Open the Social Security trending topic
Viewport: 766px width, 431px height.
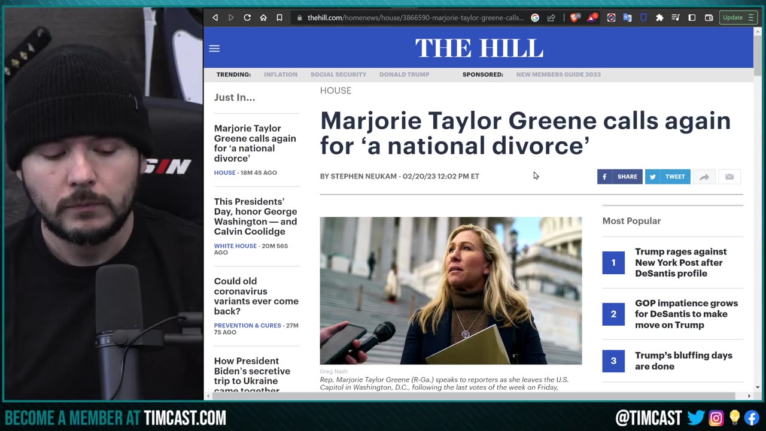coord(338,74)
